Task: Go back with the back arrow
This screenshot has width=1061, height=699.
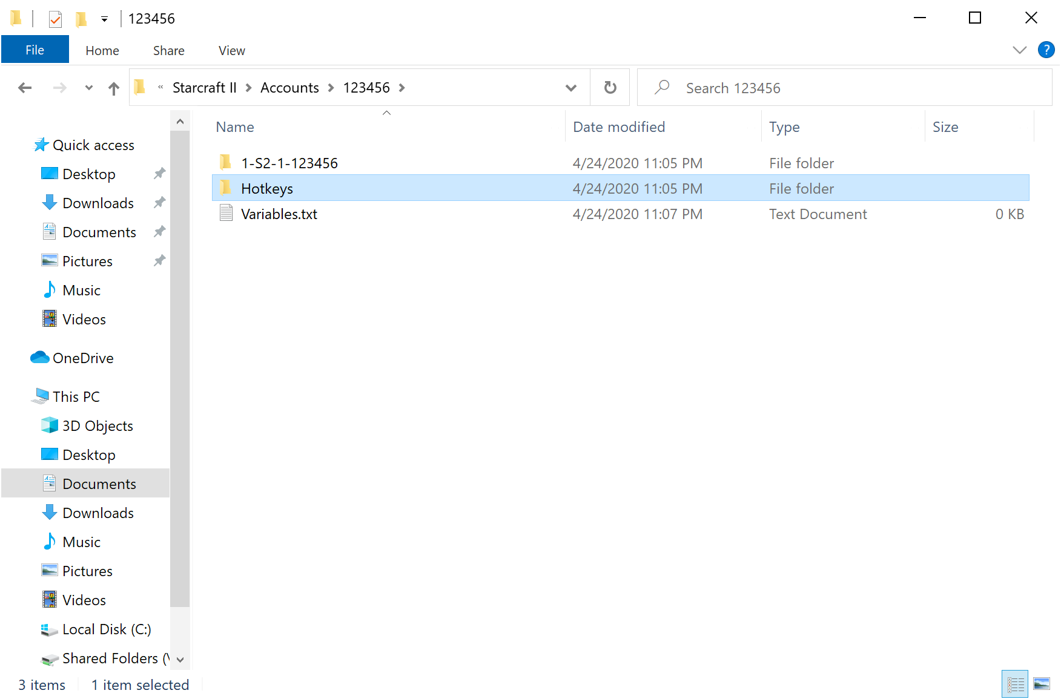Action: click(x=25, y=87)
